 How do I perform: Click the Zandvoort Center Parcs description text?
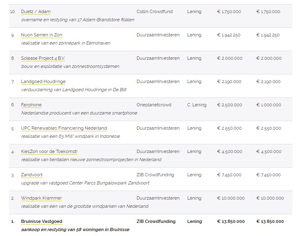point(85,183)
